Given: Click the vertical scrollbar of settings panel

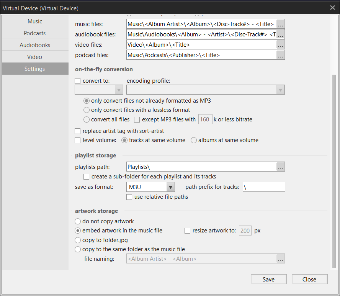Looking at the screenshot, I should [334, 171].
